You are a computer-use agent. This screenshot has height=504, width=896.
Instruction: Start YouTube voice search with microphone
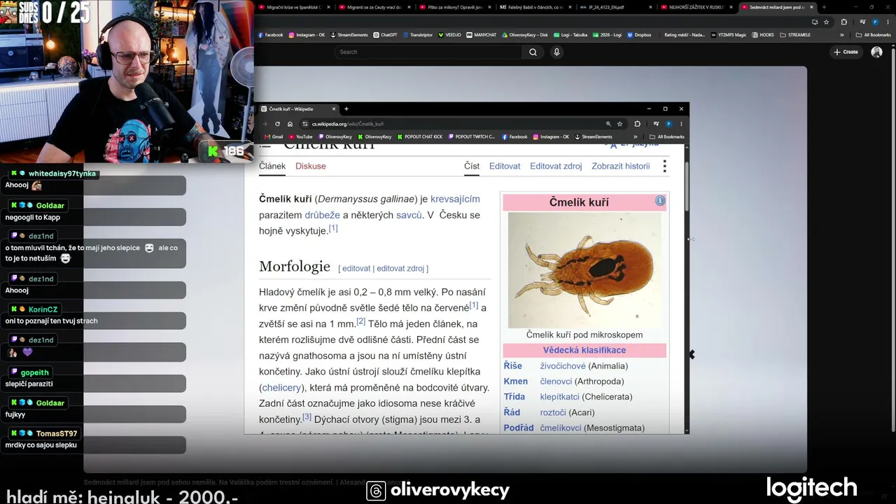click(x=556, y=52)
